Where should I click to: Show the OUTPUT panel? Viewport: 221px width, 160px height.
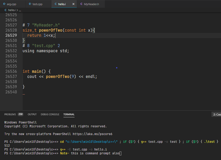32,114
